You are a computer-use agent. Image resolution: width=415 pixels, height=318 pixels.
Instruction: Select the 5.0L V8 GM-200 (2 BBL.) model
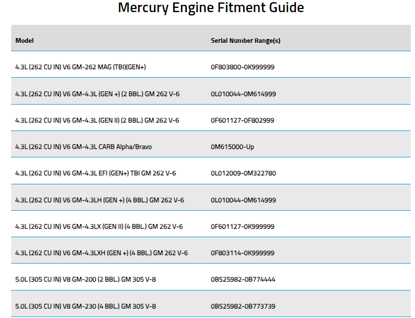click(86, 279)
